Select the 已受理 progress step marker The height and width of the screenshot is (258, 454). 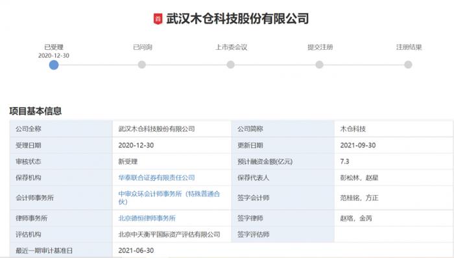pyautogui.click(x=54, y=65)
